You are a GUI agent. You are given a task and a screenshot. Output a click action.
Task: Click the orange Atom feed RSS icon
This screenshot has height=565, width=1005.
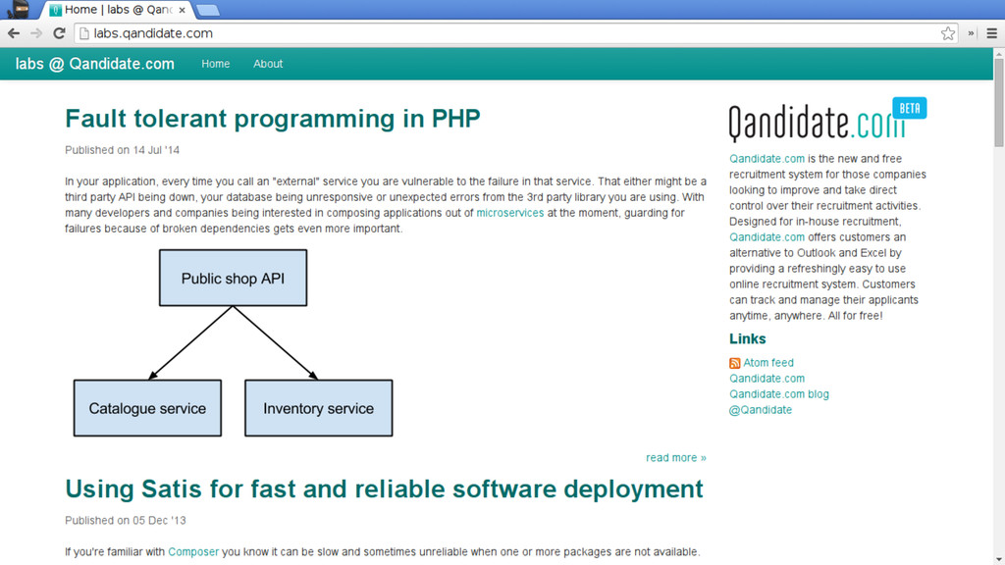tap(734, 363)
